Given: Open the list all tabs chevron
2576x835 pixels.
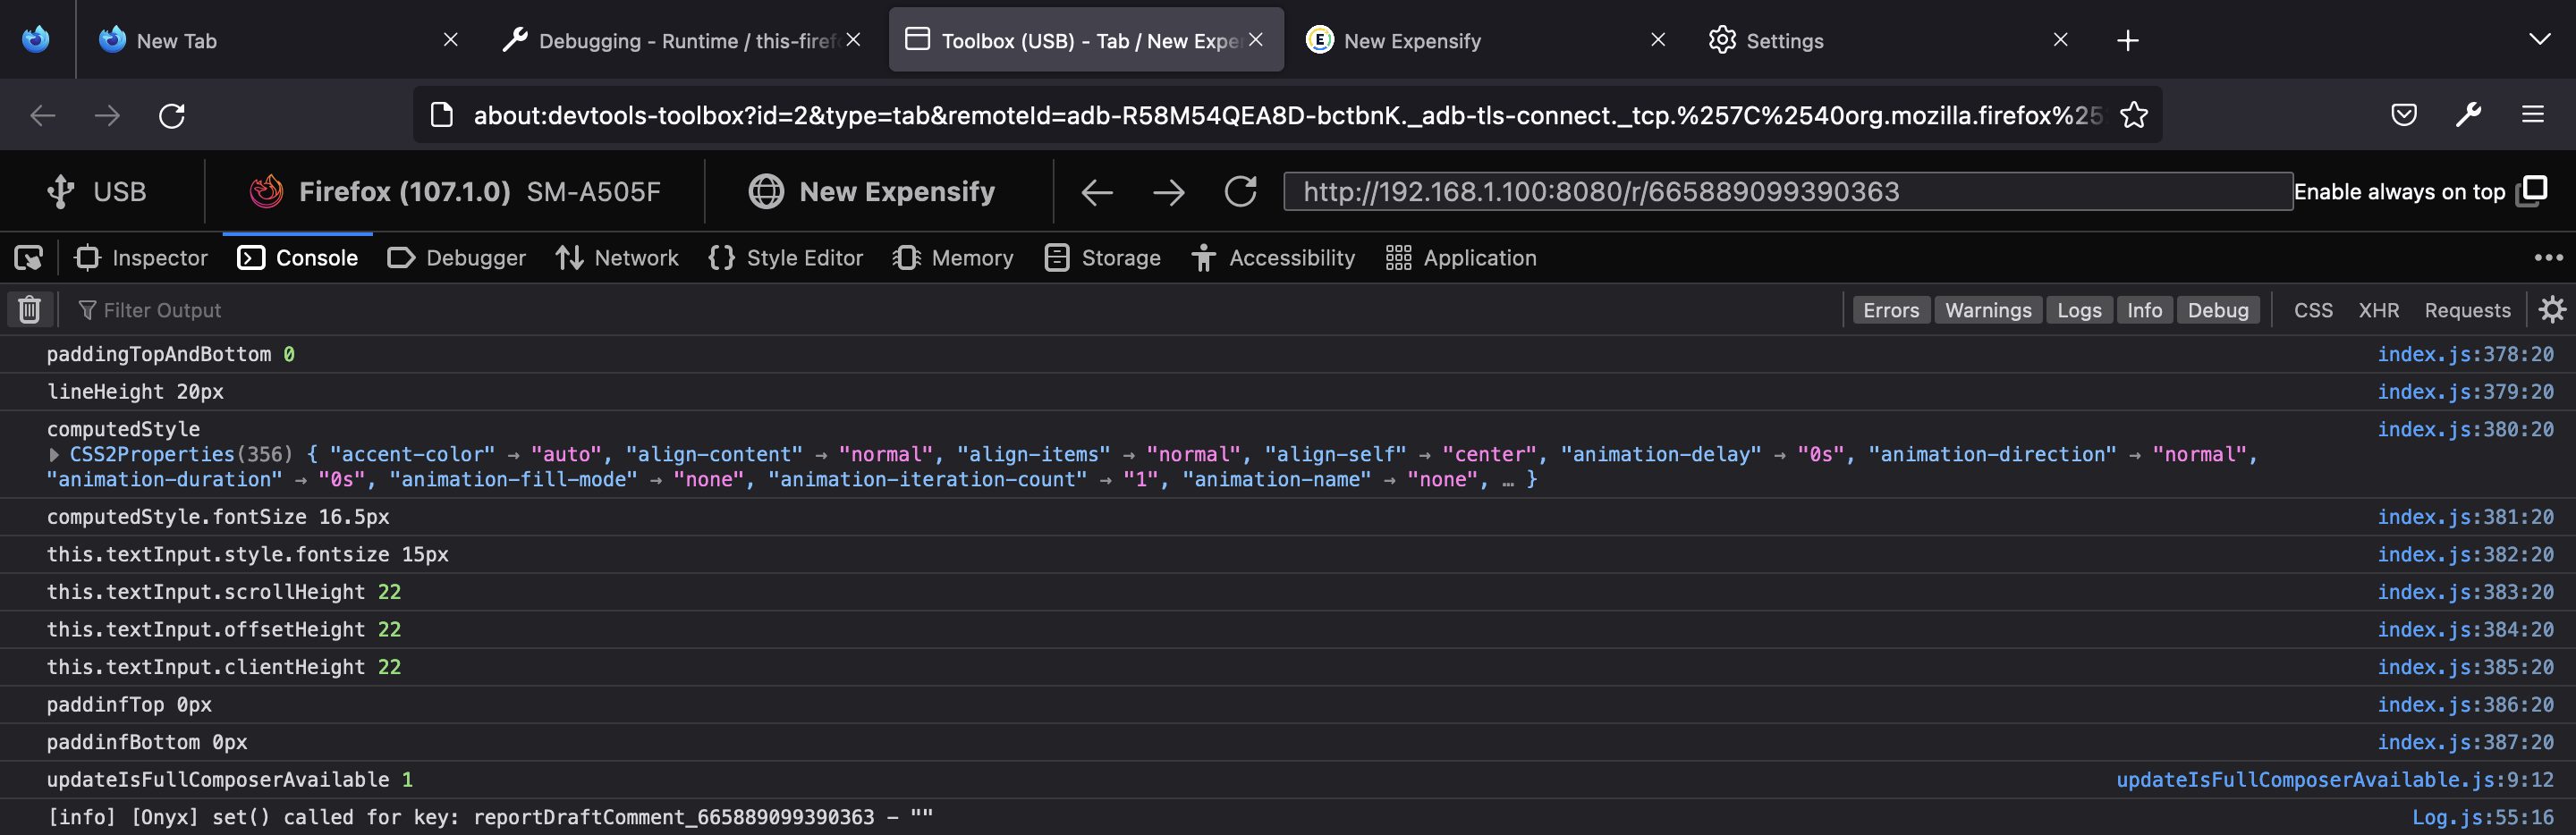Looking at the screenshot, I should click(2542, 40).
